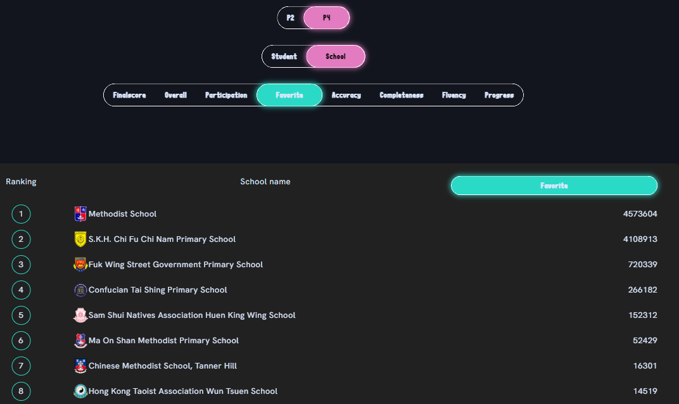
Task: Open the Methodist School name entry
Action: click(122, 214)
